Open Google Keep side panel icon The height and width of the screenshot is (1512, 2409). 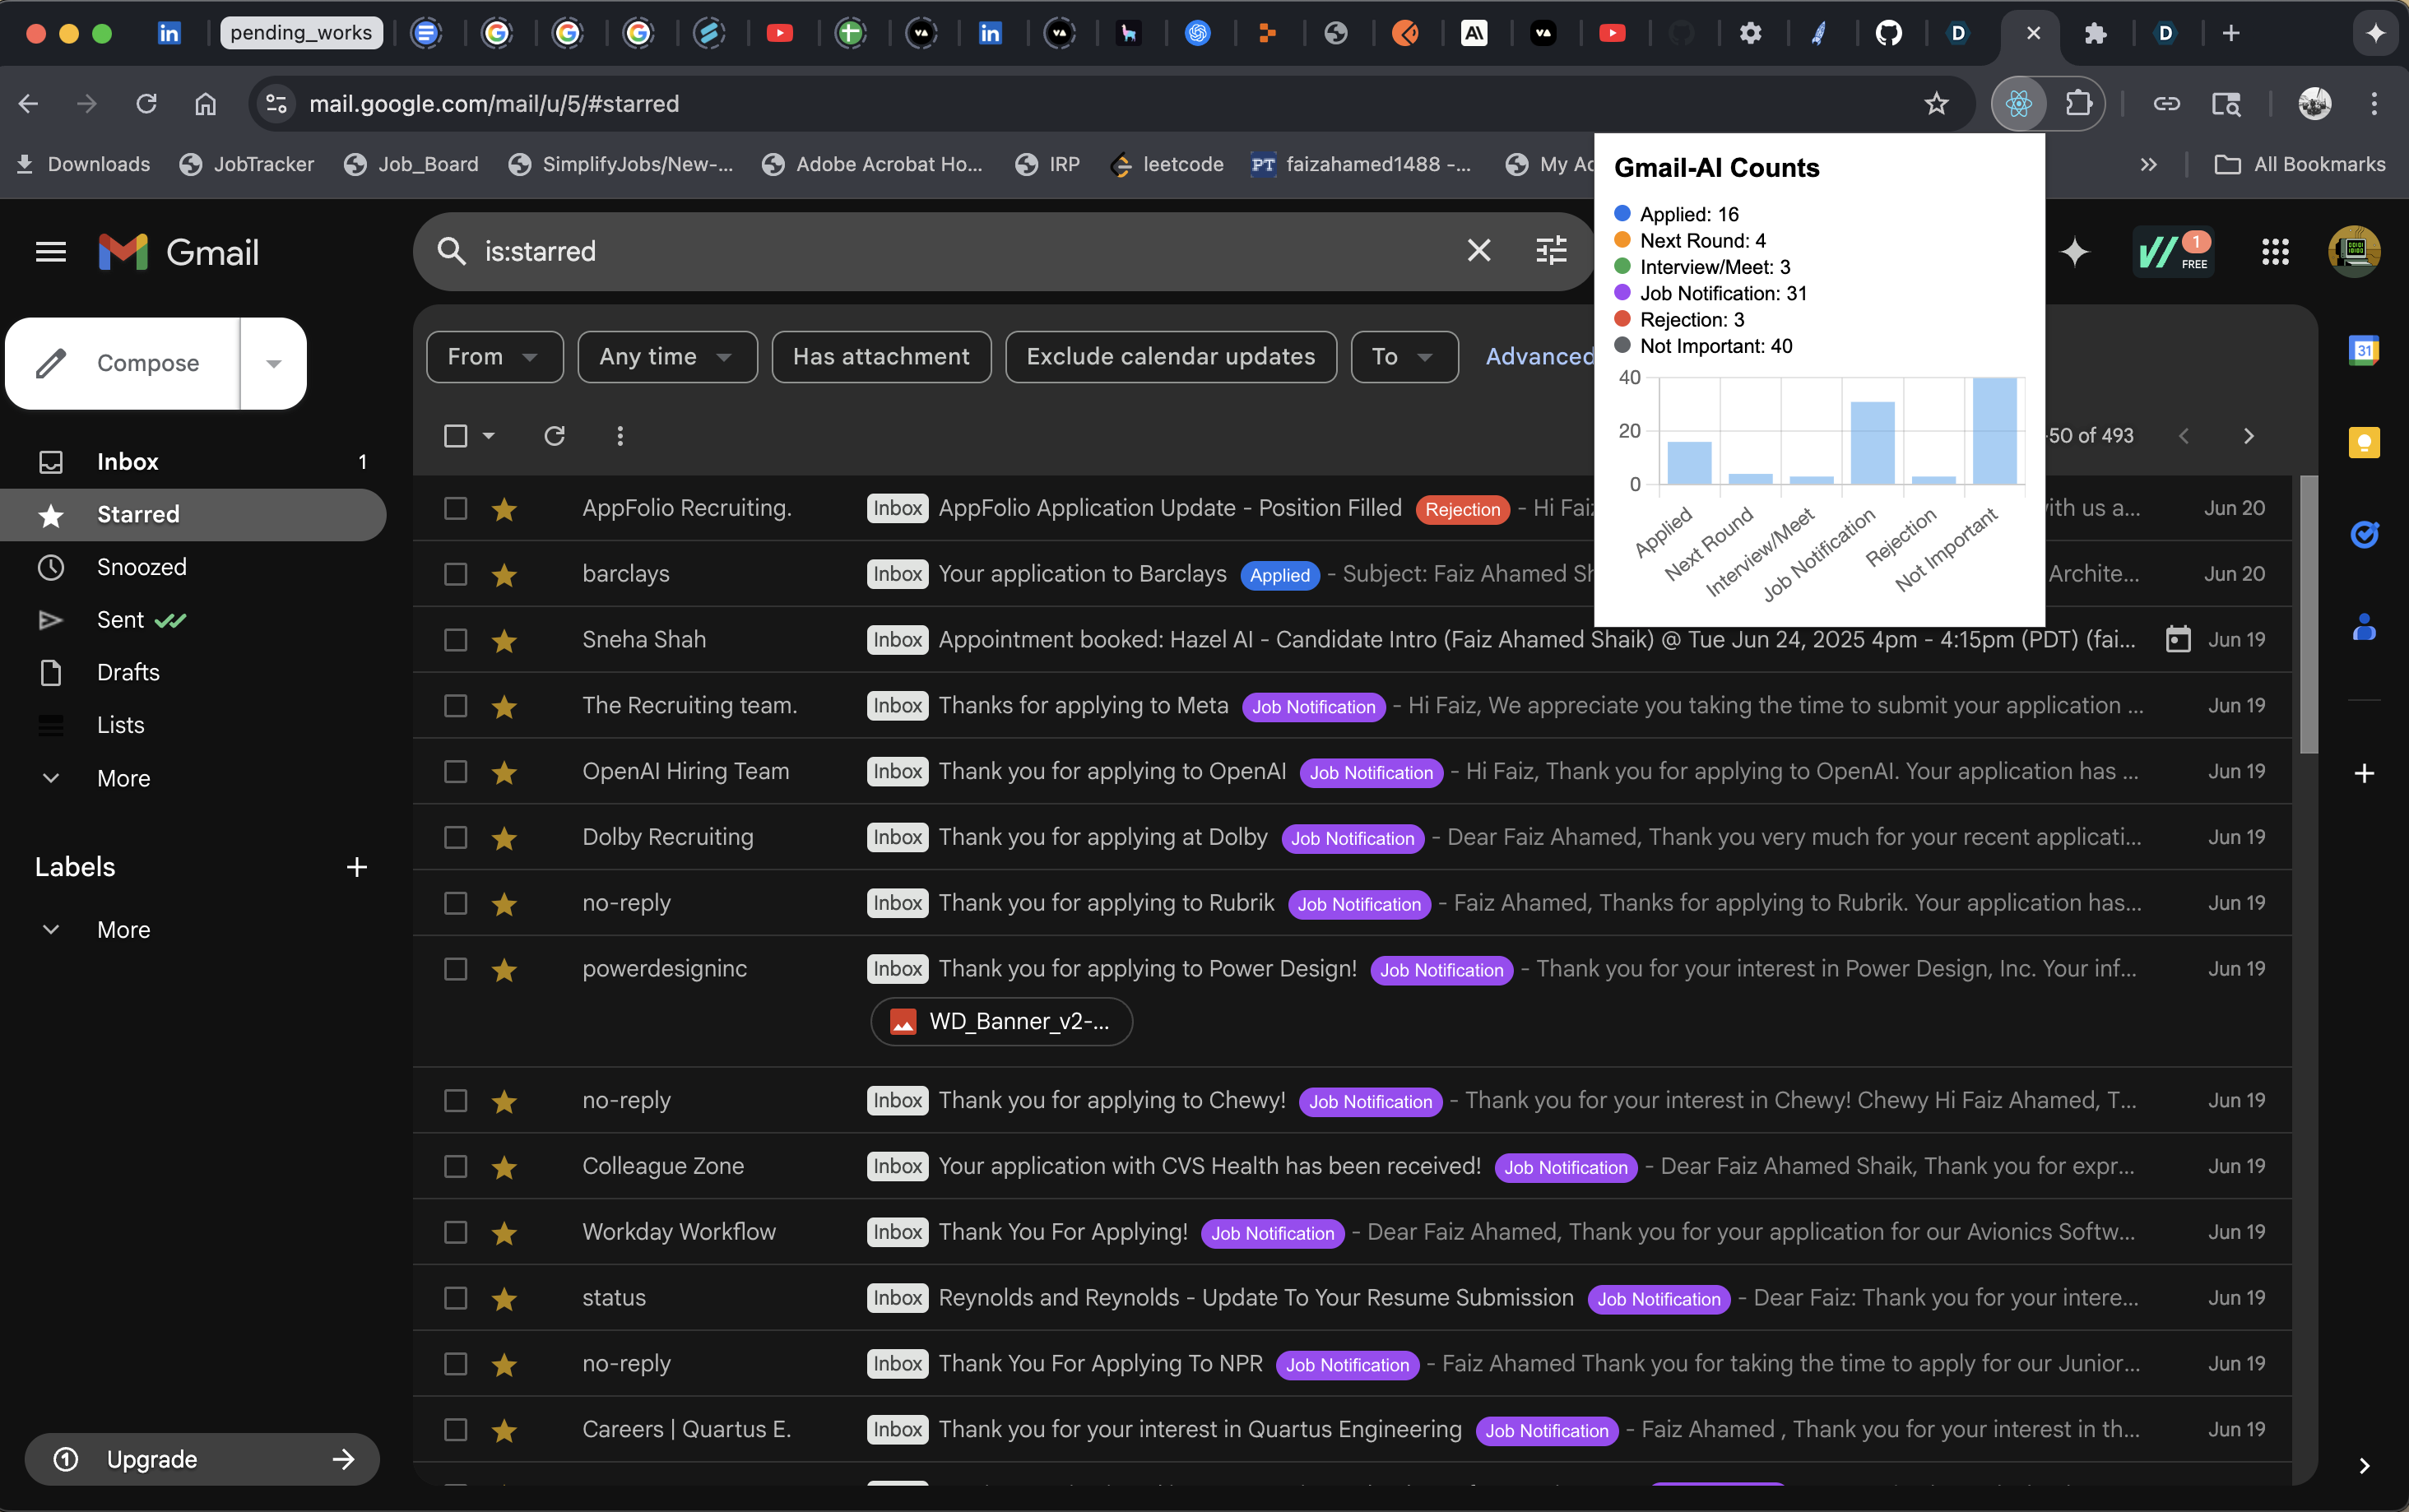pos(2363,442)
